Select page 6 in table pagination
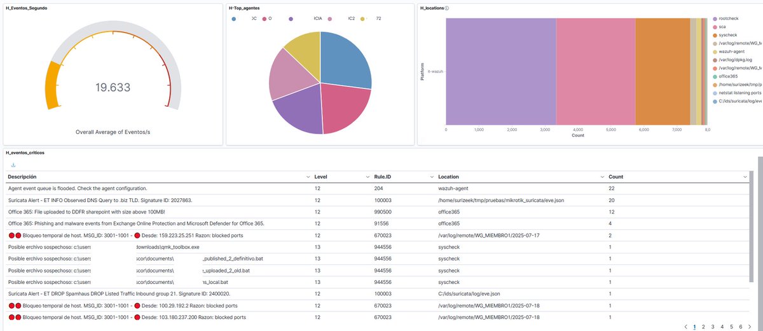 (741, 327)
